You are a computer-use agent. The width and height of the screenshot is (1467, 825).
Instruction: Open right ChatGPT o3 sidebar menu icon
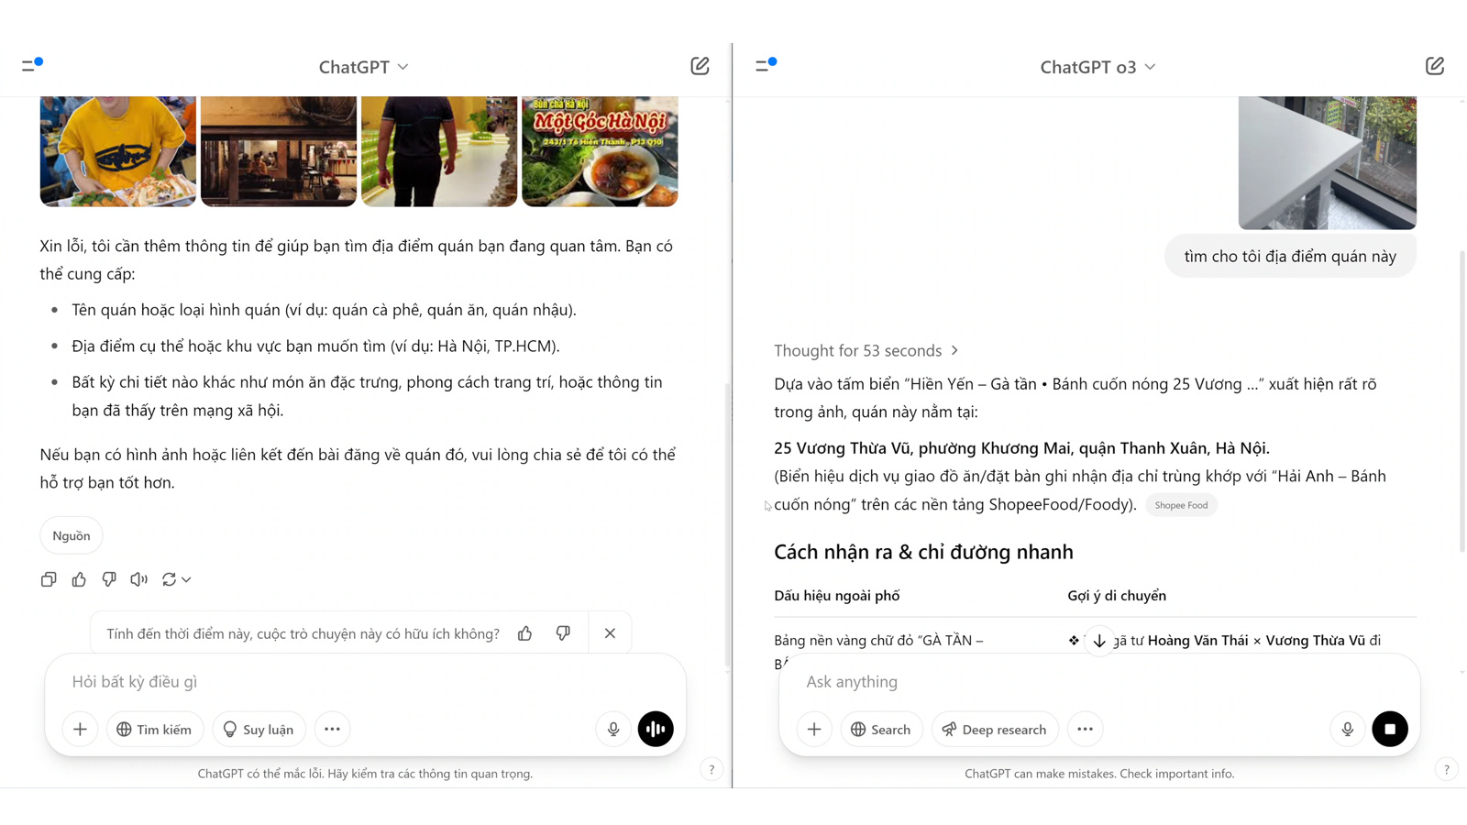point(766,65)
